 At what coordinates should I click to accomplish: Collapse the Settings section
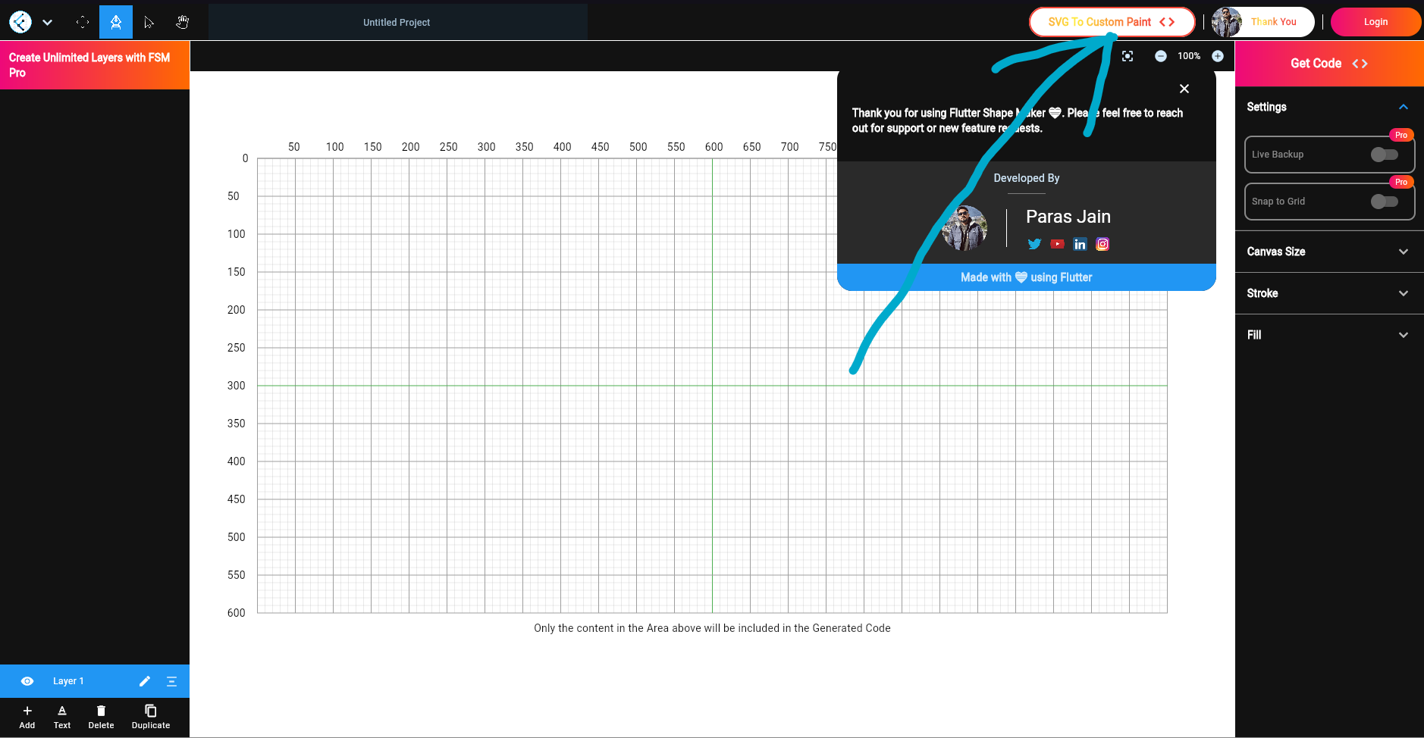pyautogui.click(x=1404, y=107)
